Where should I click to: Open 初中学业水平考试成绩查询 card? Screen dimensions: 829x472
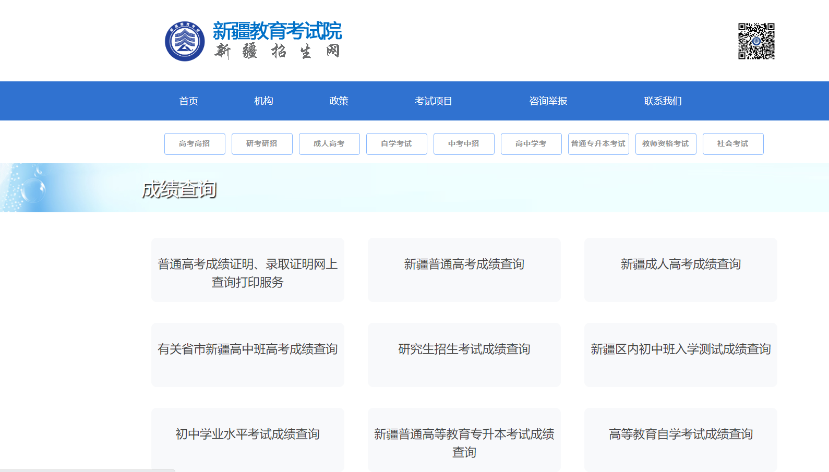click(247, 434)
